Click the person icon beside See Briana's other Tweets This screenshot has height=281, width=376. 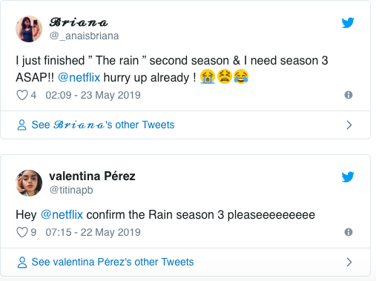[22, 125]
